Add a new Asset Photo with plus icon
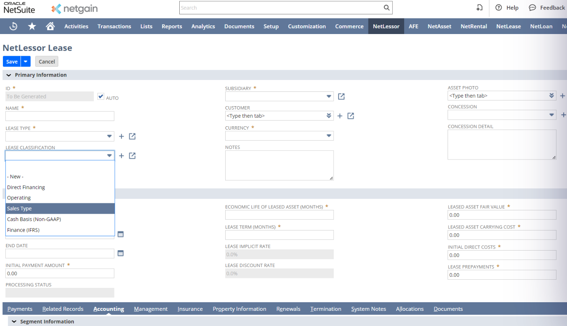567x326 pixels. (x=562, y=96)
